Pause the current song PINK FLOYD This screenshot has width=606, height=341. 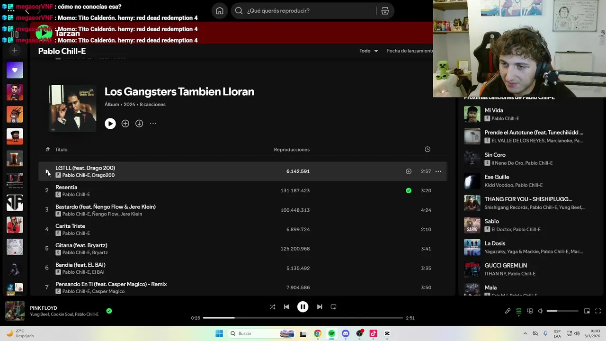pyautogui.click(x=303, y=307)
